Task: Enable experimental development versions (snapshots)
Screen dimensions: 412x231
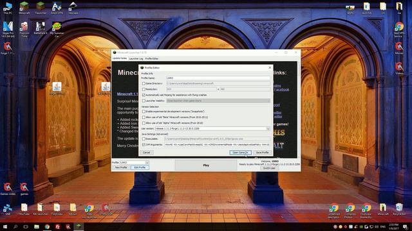Action: [144, 111]
